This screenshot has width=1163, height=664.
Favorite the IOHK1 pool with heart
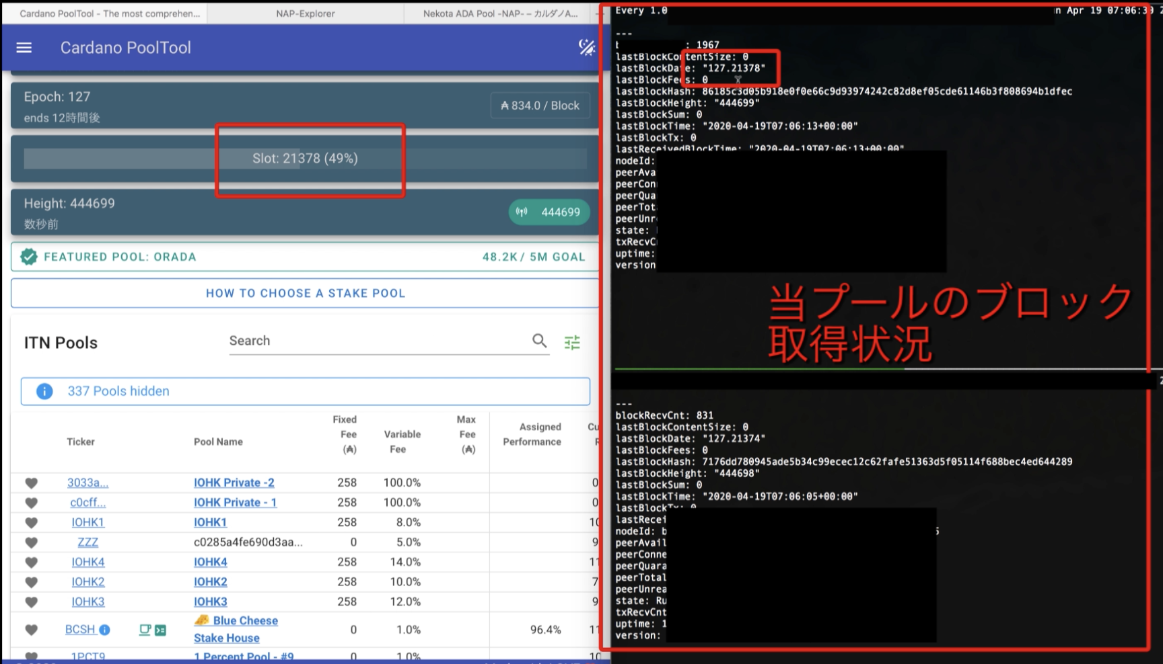pyautogui.click(x=31, y=522)
